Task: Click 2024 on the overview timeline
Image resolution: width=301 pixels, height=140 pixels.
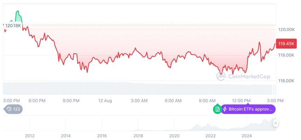Action: pos(247,136)
